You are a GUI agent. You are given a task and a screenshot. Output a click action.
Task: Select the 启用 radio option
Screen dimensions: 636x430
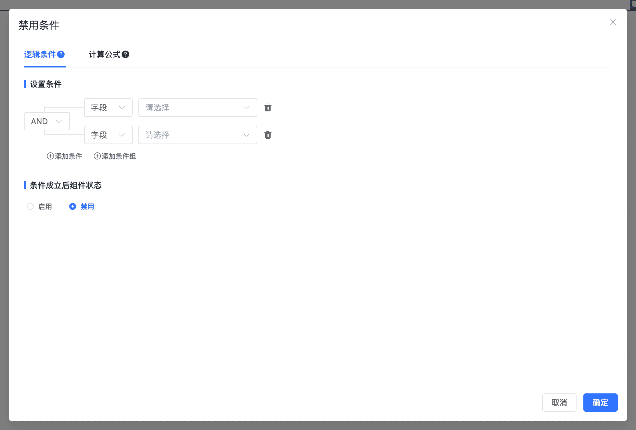click(30, 206)
